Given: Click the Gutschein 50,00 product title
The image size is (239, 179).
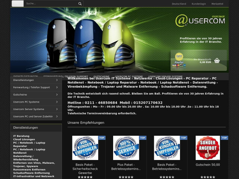Looking at the screenshot, I should 208,165.
